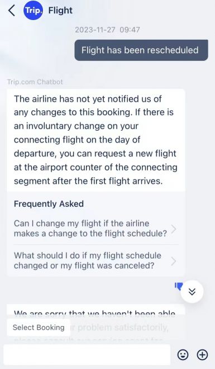Tap the 'Trip.com Chatbot' sender label
215x369 pixels.
point(35,82)
